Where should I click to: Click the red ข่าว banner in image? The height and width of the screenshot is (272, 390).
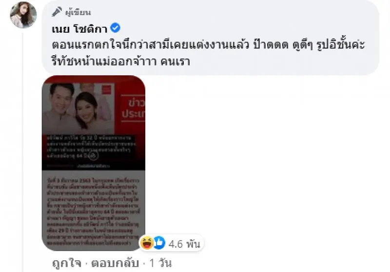point(133,108)
